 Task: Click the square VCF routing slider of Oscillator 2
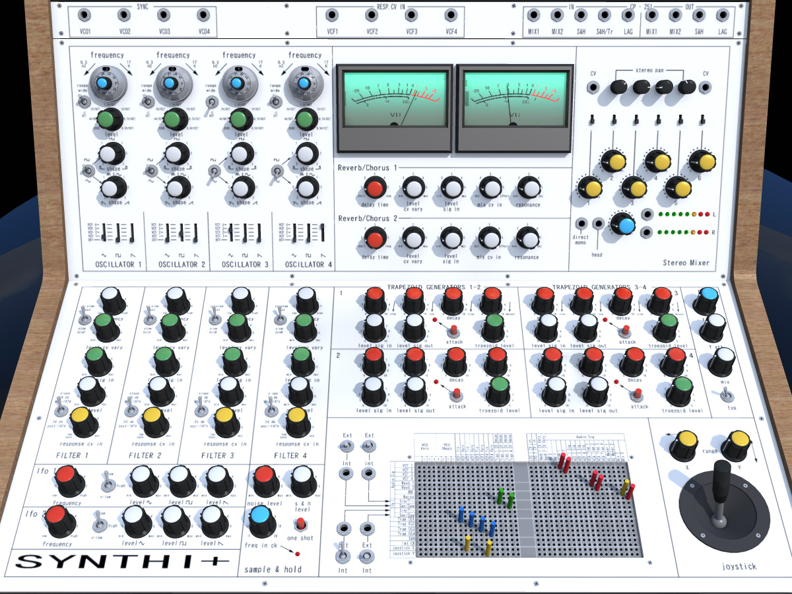point(181,233)
